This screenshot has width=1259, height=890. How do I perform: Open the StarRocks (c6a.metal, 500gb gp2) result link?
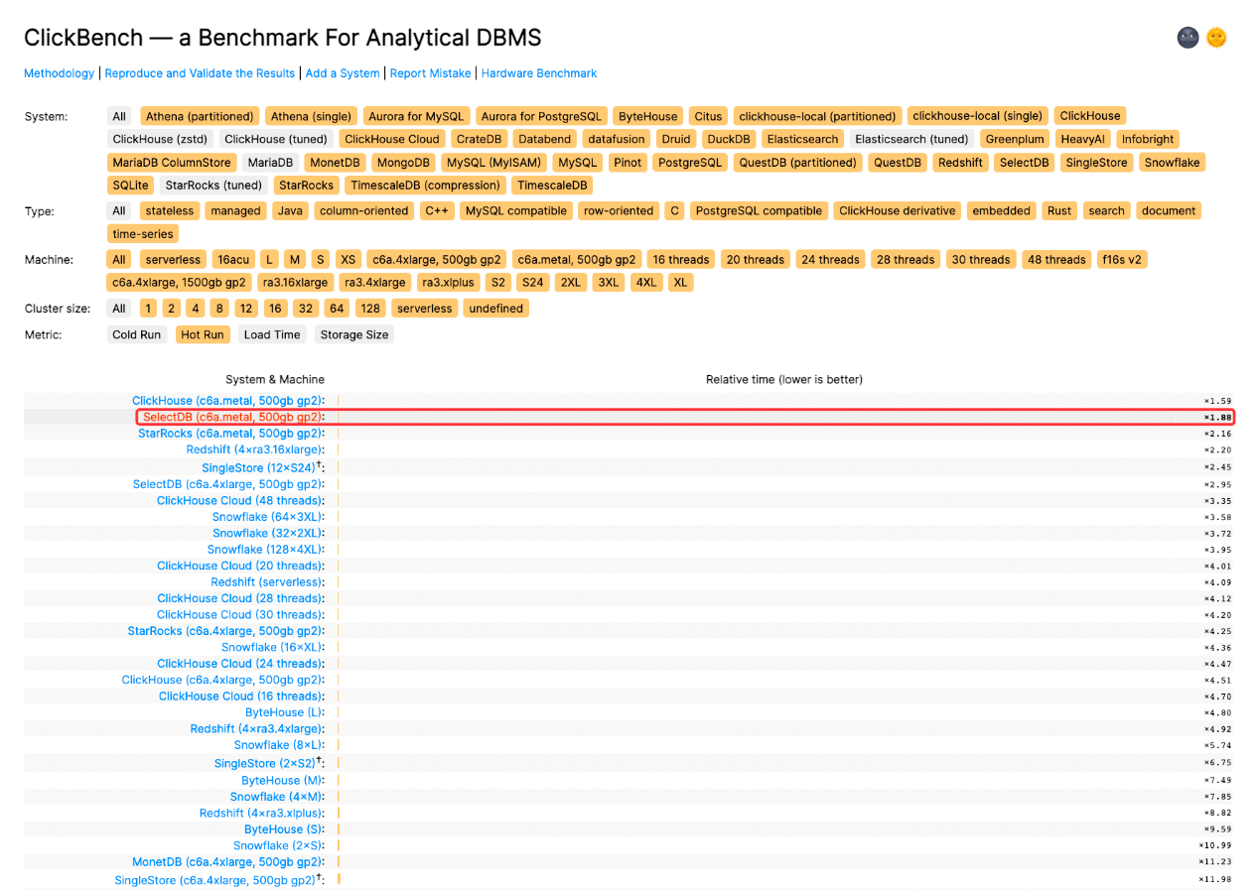coord(230,434)
